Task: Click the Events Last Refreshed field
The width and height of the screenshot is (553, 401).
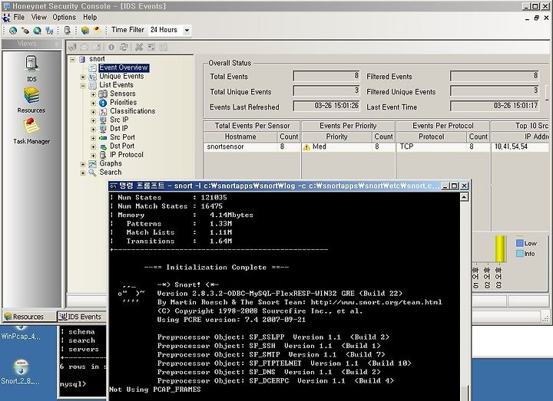Action: click(326, 106)
